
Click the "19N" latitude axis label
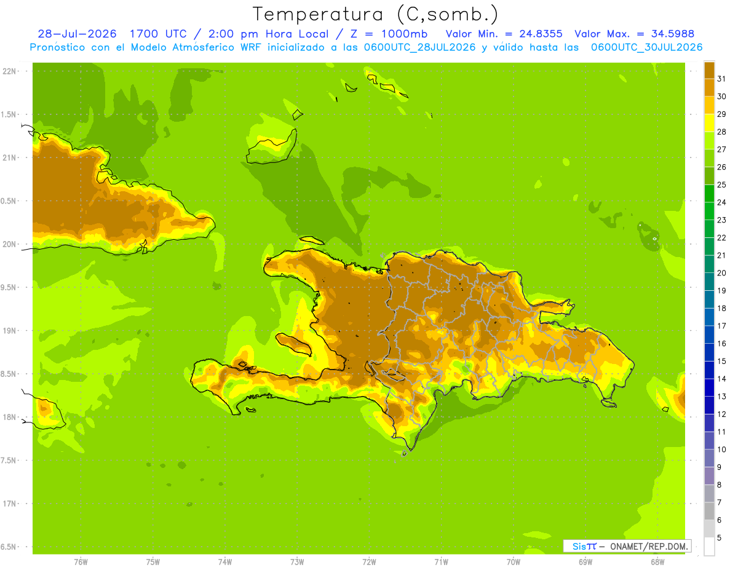(9, 331)
